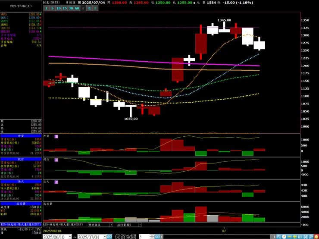
Task: Open the 躲均量圖5 dropdown
Action: (x=140, y=225)
